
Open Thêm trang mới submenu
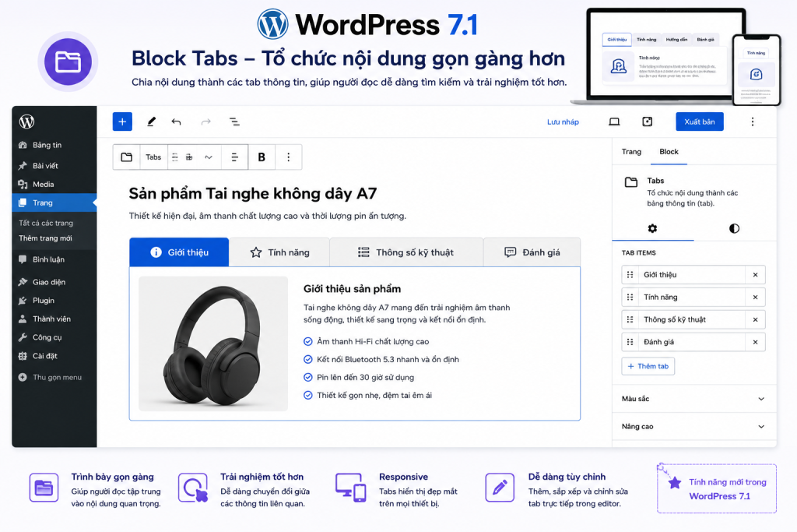pos(45,238)
